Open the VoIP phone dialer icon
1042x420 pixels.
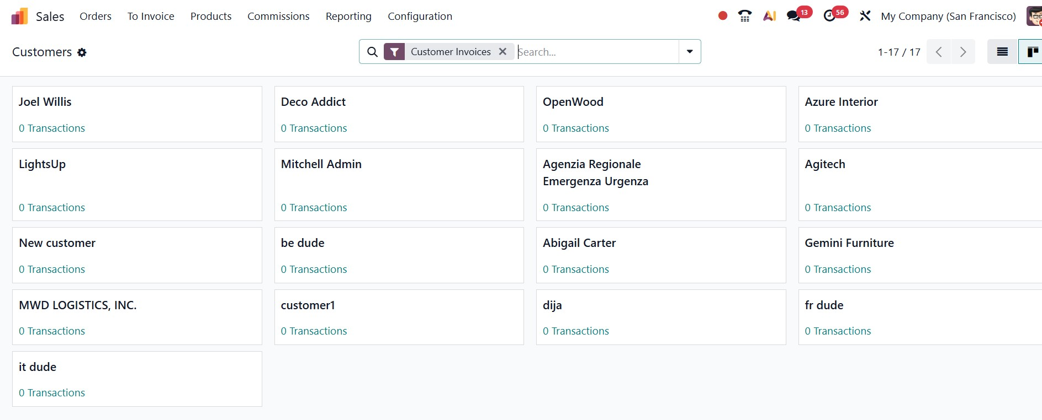click(745, 16)
